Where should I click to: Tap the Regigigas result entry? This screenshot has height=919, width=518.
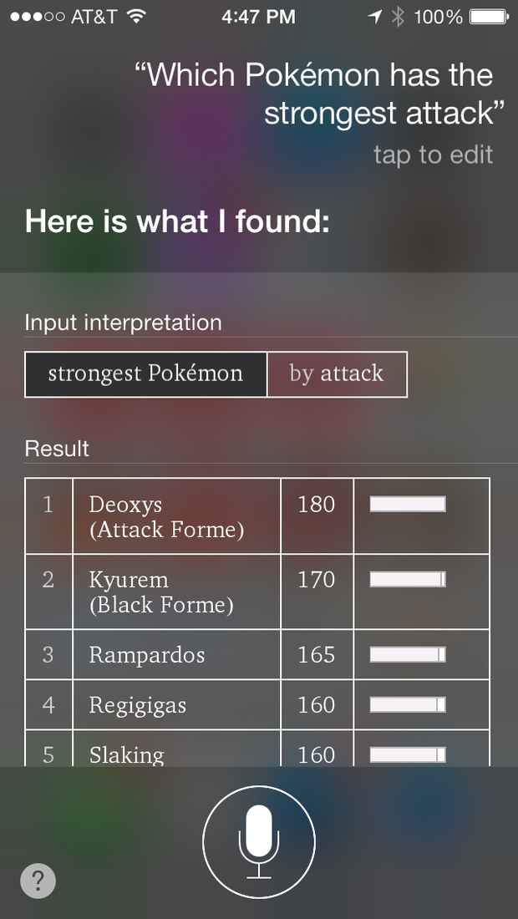[138, 705]
